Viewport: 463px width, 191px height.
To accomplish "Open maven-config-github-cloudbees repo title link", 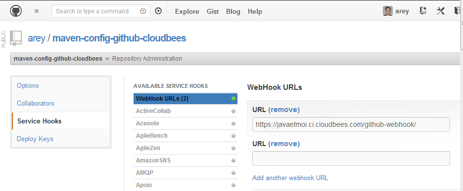I will click(119, 38).
